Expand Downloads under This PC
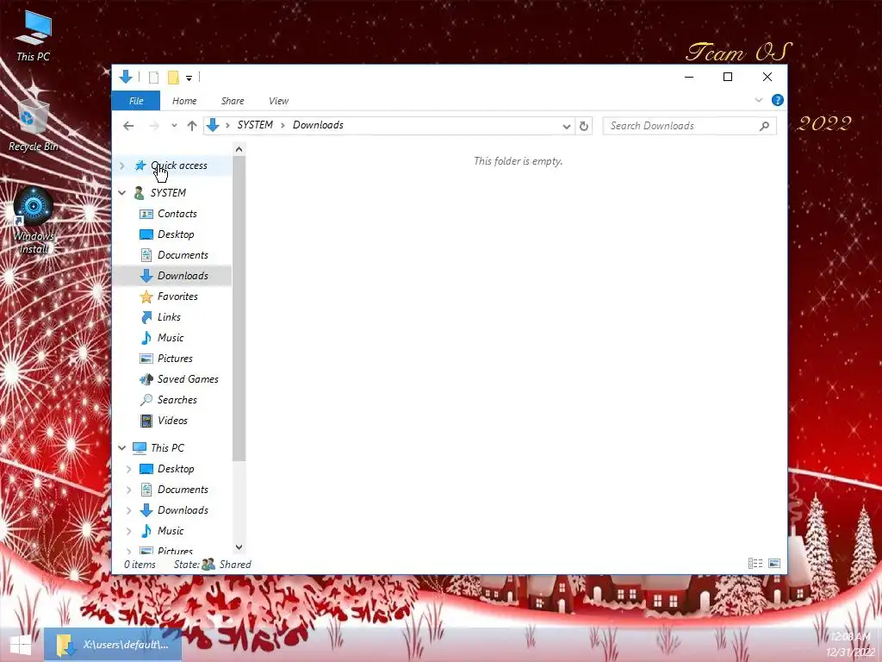This screenshot has width=882, height=662. click(129, 510)
